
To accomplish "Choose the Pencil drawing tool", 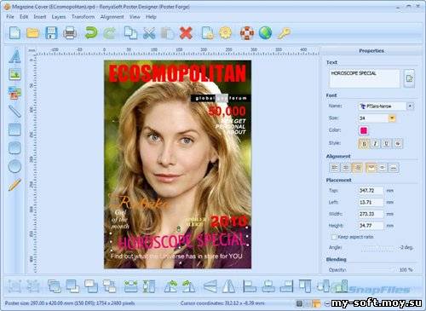I will click(x=14, y=185).
